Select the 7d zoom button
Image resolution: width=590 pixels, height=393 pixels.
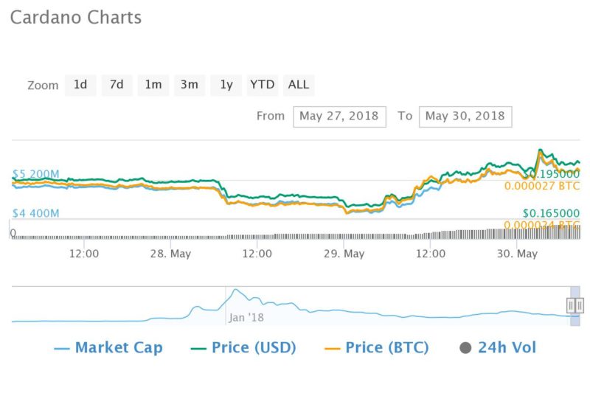click(117, 85)
